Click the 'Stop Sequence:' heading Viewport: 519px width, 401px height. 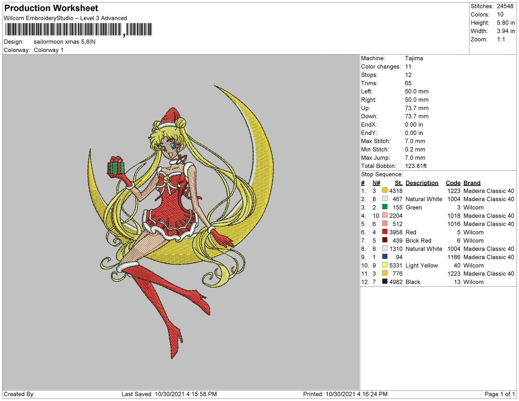click(382, 174)
